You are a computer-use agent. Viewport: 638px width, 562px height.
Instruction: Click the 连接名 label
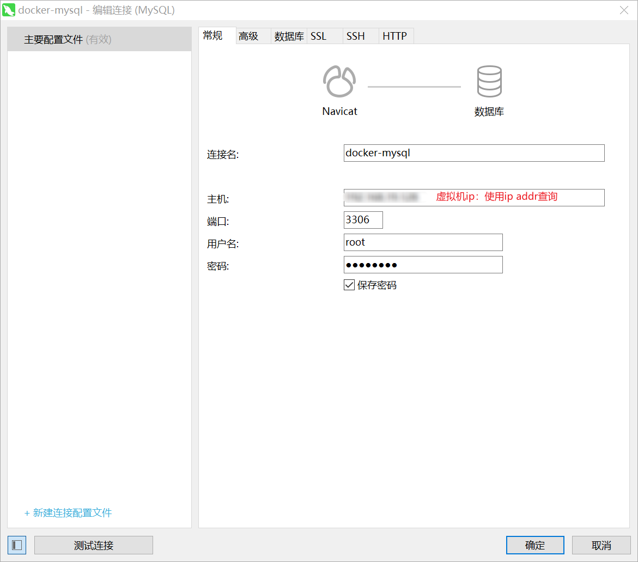223,155
